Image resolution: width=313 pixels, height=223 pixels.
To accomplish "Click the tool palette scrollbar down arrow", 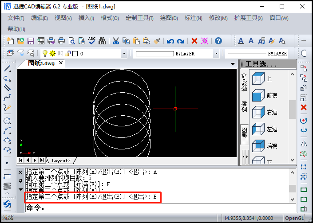I will click(292, 160).
